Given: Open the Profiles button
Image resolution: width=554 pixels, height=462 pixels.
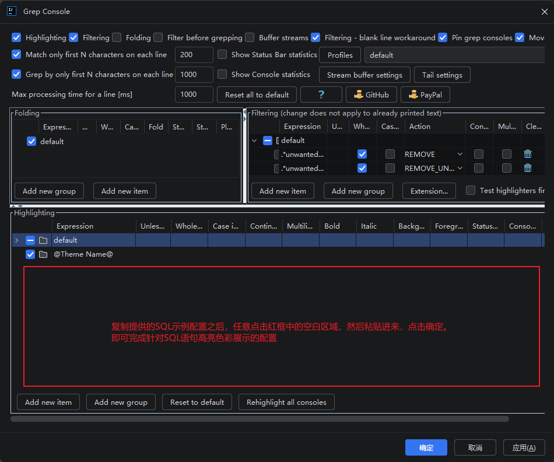Looking at the screenshot, I should tap(340, 55).
